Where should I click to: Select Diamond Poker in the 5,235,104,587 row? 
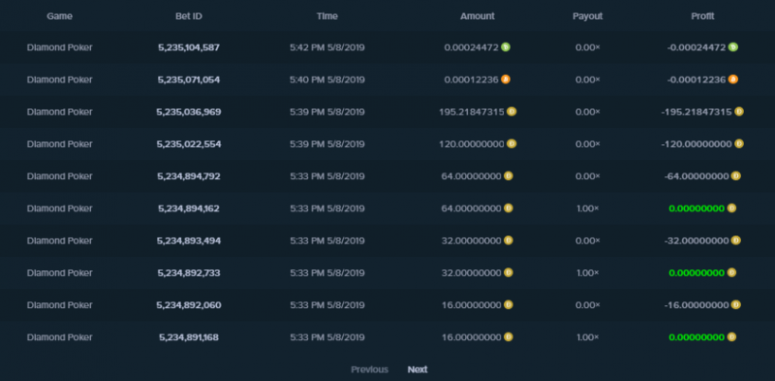click(x=60, y=48)
